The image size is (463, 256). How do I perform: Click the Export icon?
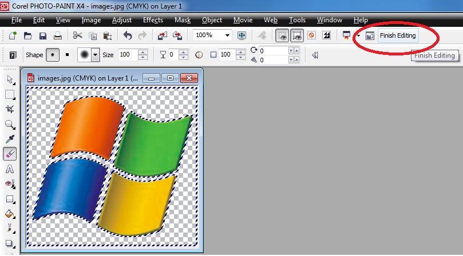(177, 35)
